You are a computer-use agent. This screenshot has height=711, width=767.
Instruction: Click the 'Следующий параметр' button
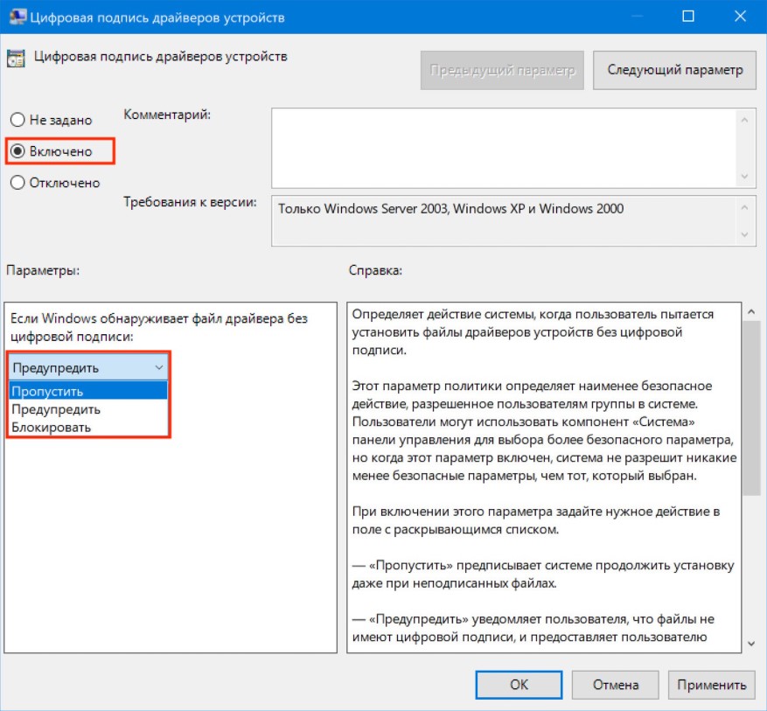(674, 70)
